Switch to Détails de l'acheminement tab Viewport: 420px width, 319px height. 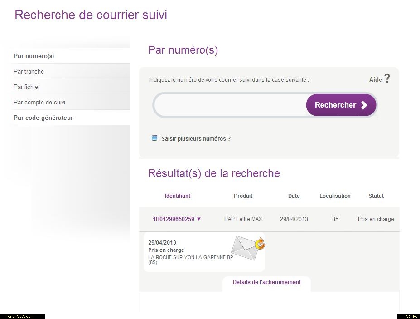point(266,282)
